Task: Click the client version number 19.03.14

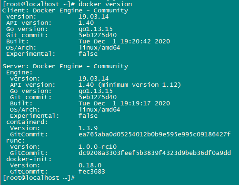Action: (x=93, y=17)
